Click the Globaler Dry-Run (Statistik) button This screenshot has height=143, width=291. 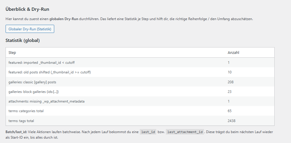point(30,29)
